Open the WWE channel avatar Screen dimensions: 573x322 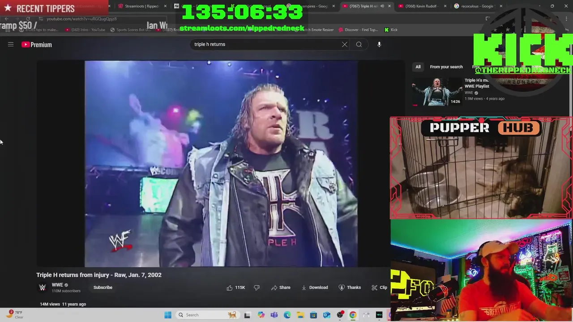43,288
